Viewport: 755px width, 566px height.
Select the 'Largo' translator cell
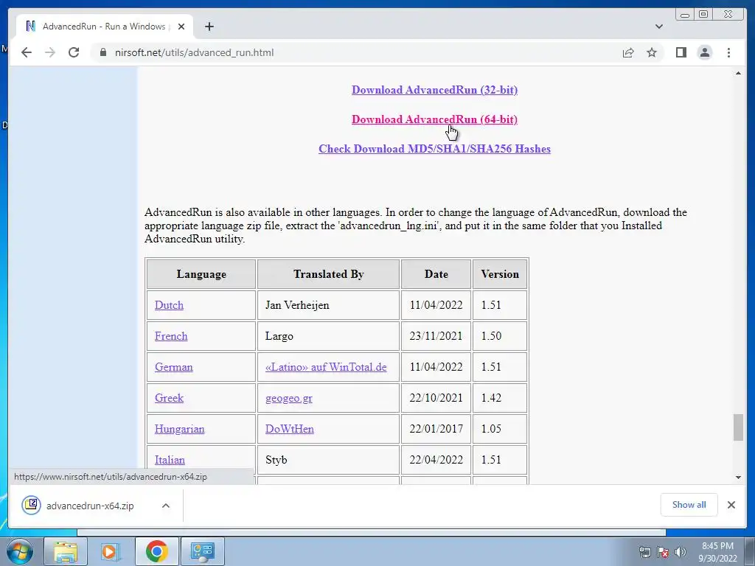click(x=328, y=336)
